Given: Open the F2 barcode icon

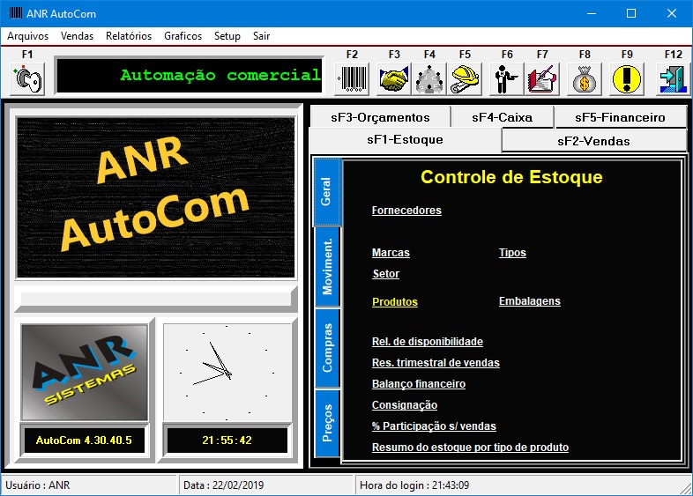Looking at the screenshot, I should [x=352, y=79].
